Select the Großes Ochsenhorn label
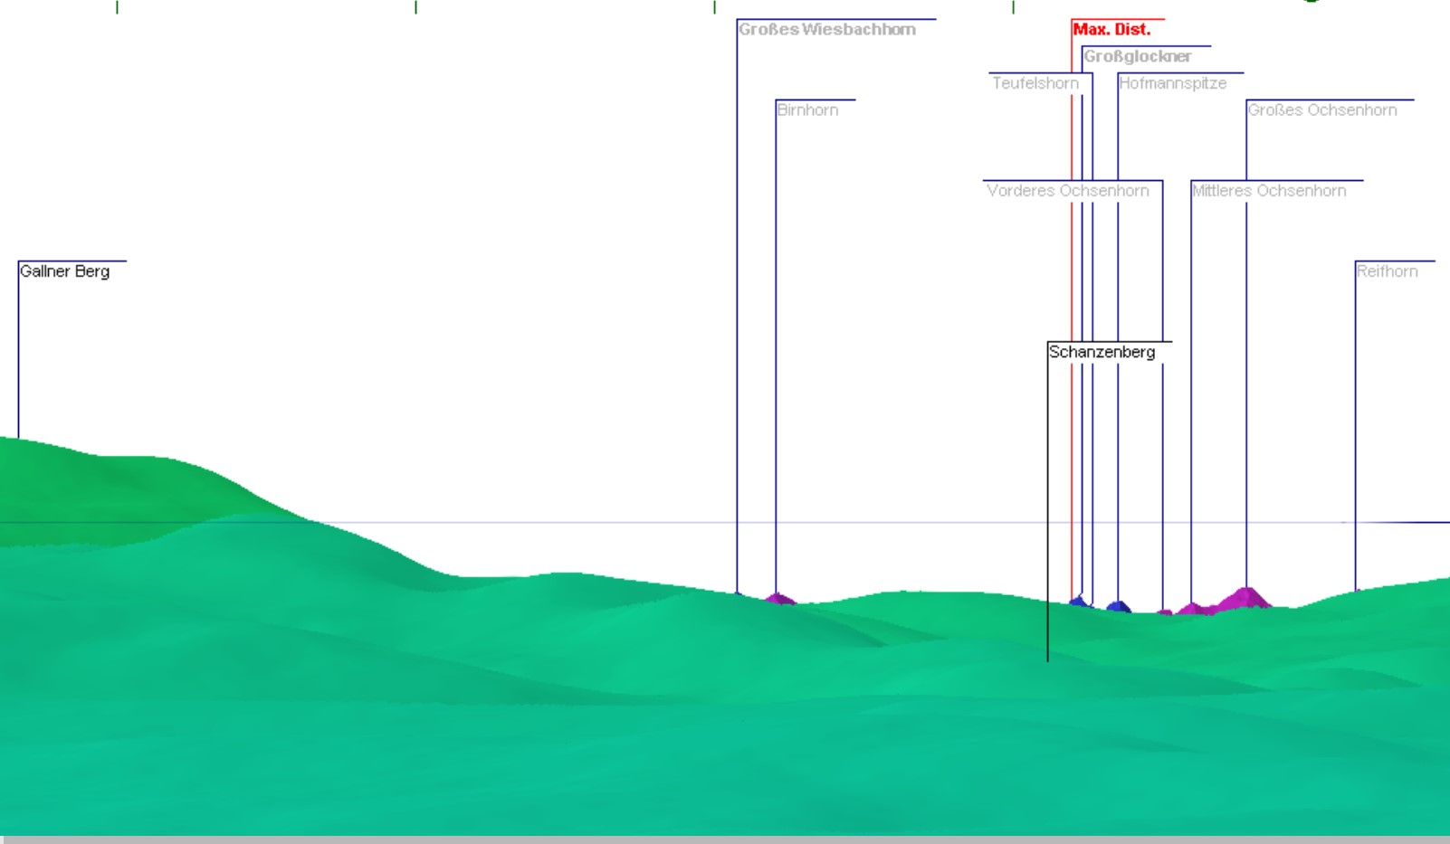This screenshot has width=1450, height=844. click(x=1322, y=110)
